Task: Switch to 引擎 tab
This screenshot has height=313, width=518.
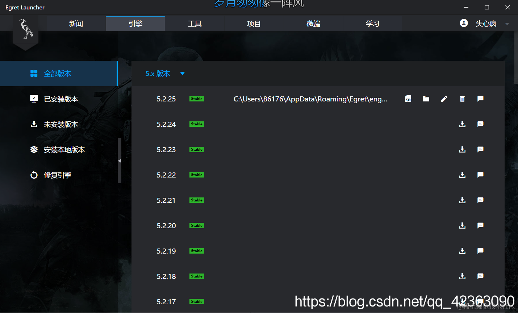Action: coord(135,24)
